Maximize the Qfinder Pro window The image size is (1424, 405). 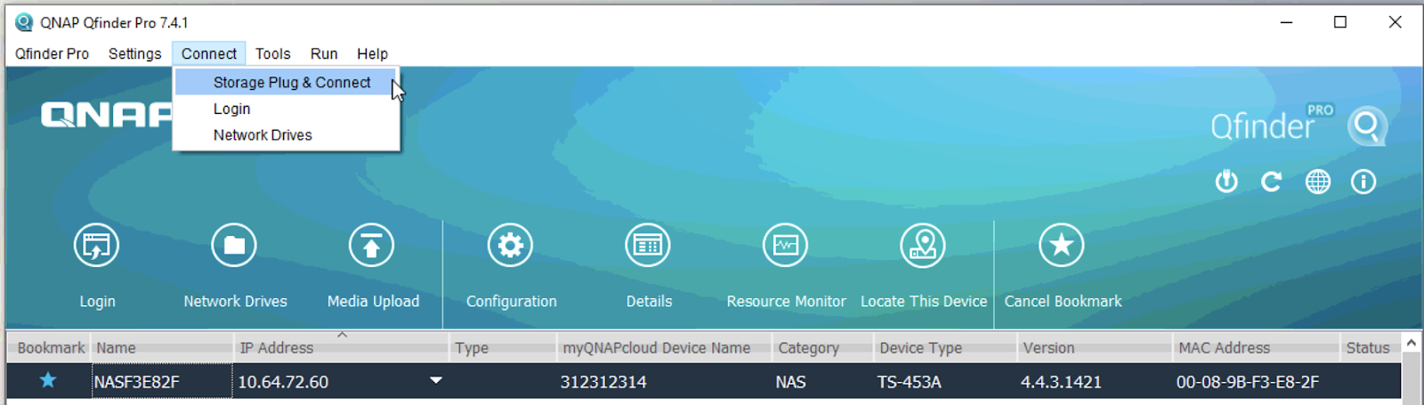(1340, 22)
